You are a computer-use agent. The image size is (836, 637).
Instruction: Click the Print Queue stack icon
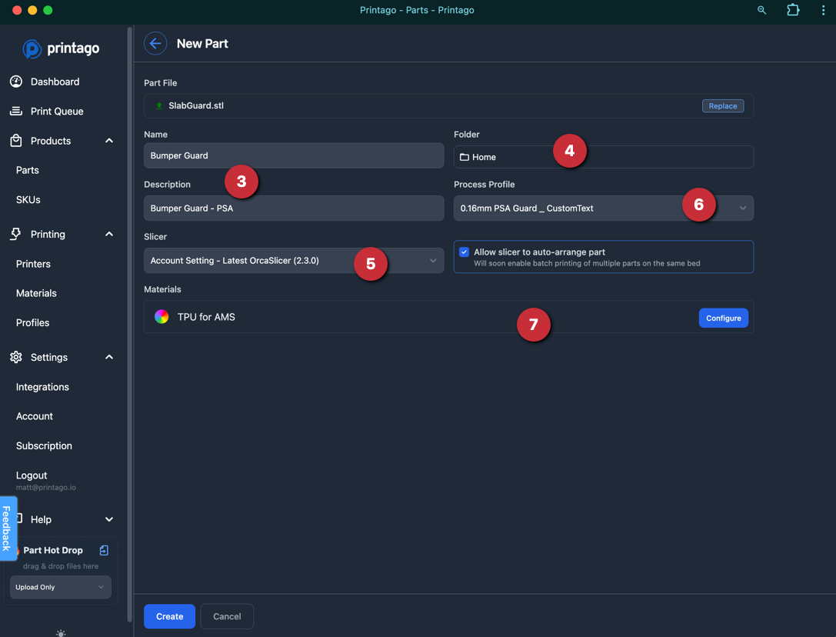pos(16,112)
